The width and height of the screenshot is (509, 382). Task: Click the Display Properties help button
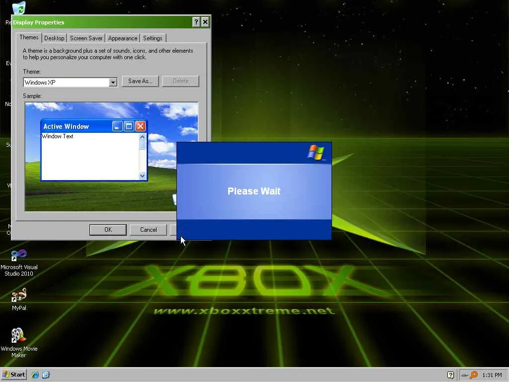click(196, 22)
